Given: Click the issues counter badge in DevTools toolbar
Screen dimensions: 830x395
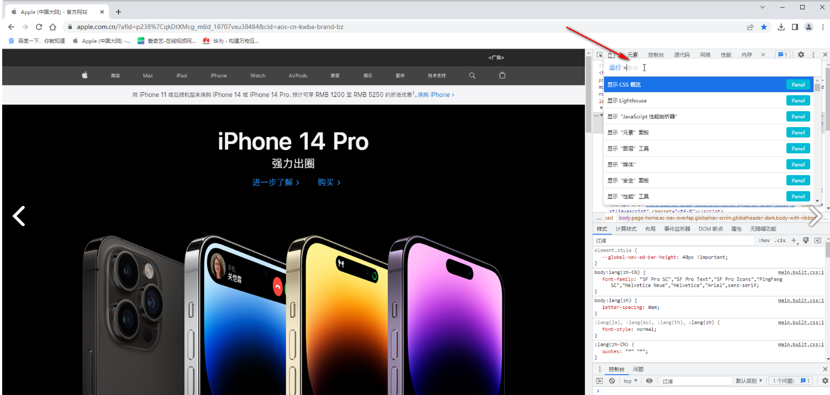Looking at the screenshot, I should pyautogui.click(x=782, y=55).
